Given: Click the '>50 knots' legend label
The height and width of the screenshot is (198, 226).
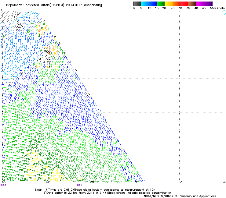Looking at the screenshot, I should coord(217,8).
